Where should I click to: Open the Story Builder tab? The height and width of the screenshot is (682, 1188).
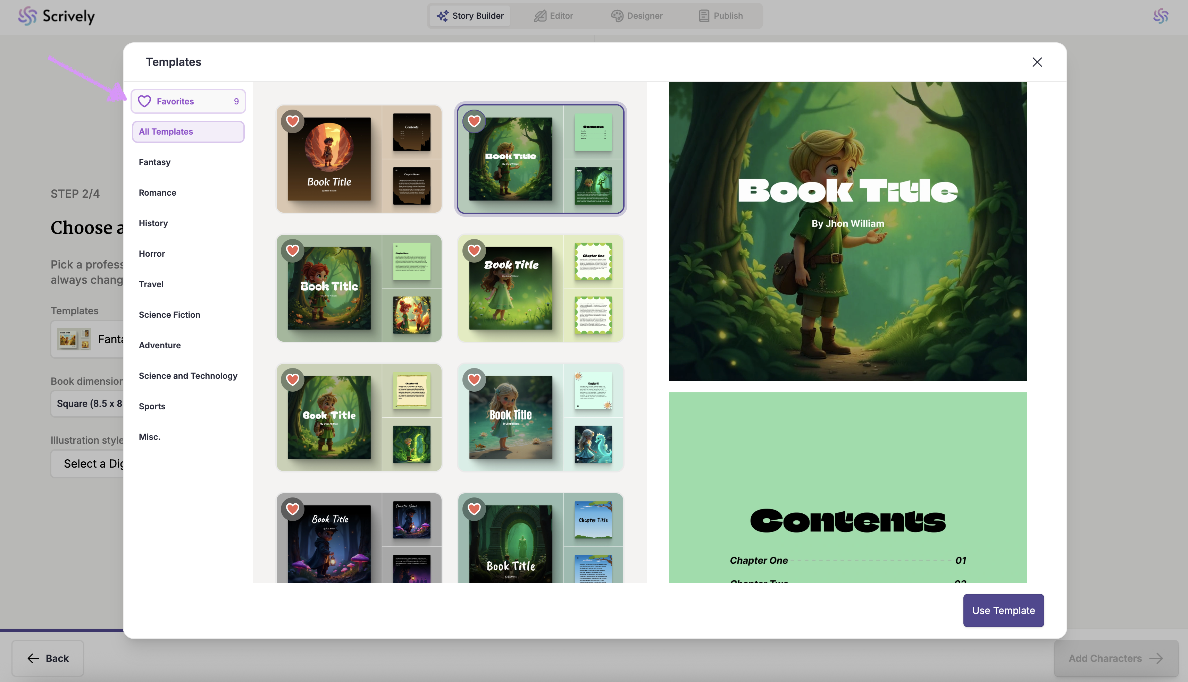pyautogui.click(x=470, y=16)
